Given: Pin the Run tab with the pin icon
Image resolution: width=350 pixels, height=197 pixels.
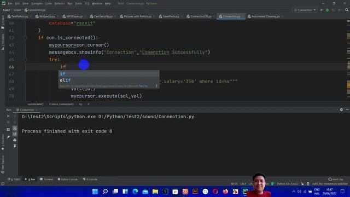Looking at the screenshot, I should [8, 137].
